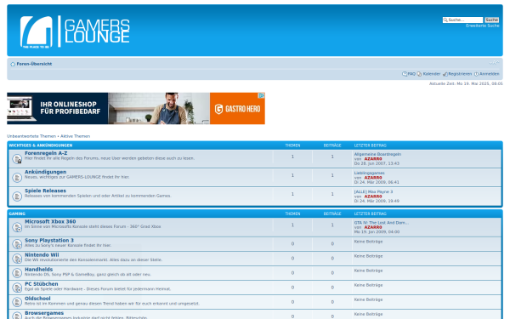Click the PC Stübchen forum icon
Viewport: 510px width, 319px height.
click(17, 288)
